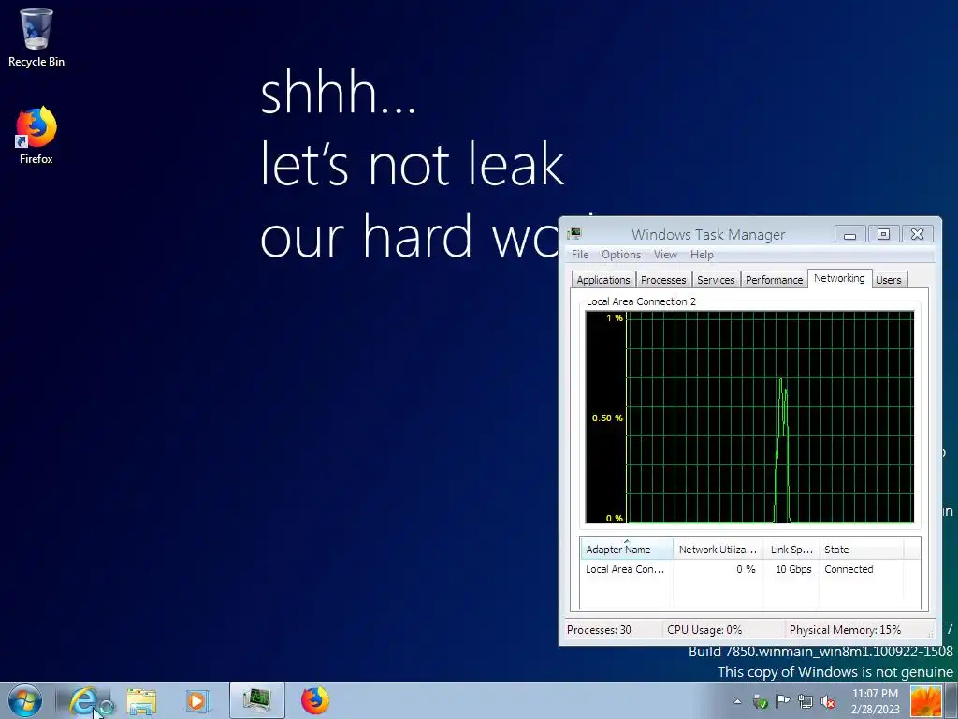Switch to the Applications tab
958x719 pixels.
[x=603, y=279]
